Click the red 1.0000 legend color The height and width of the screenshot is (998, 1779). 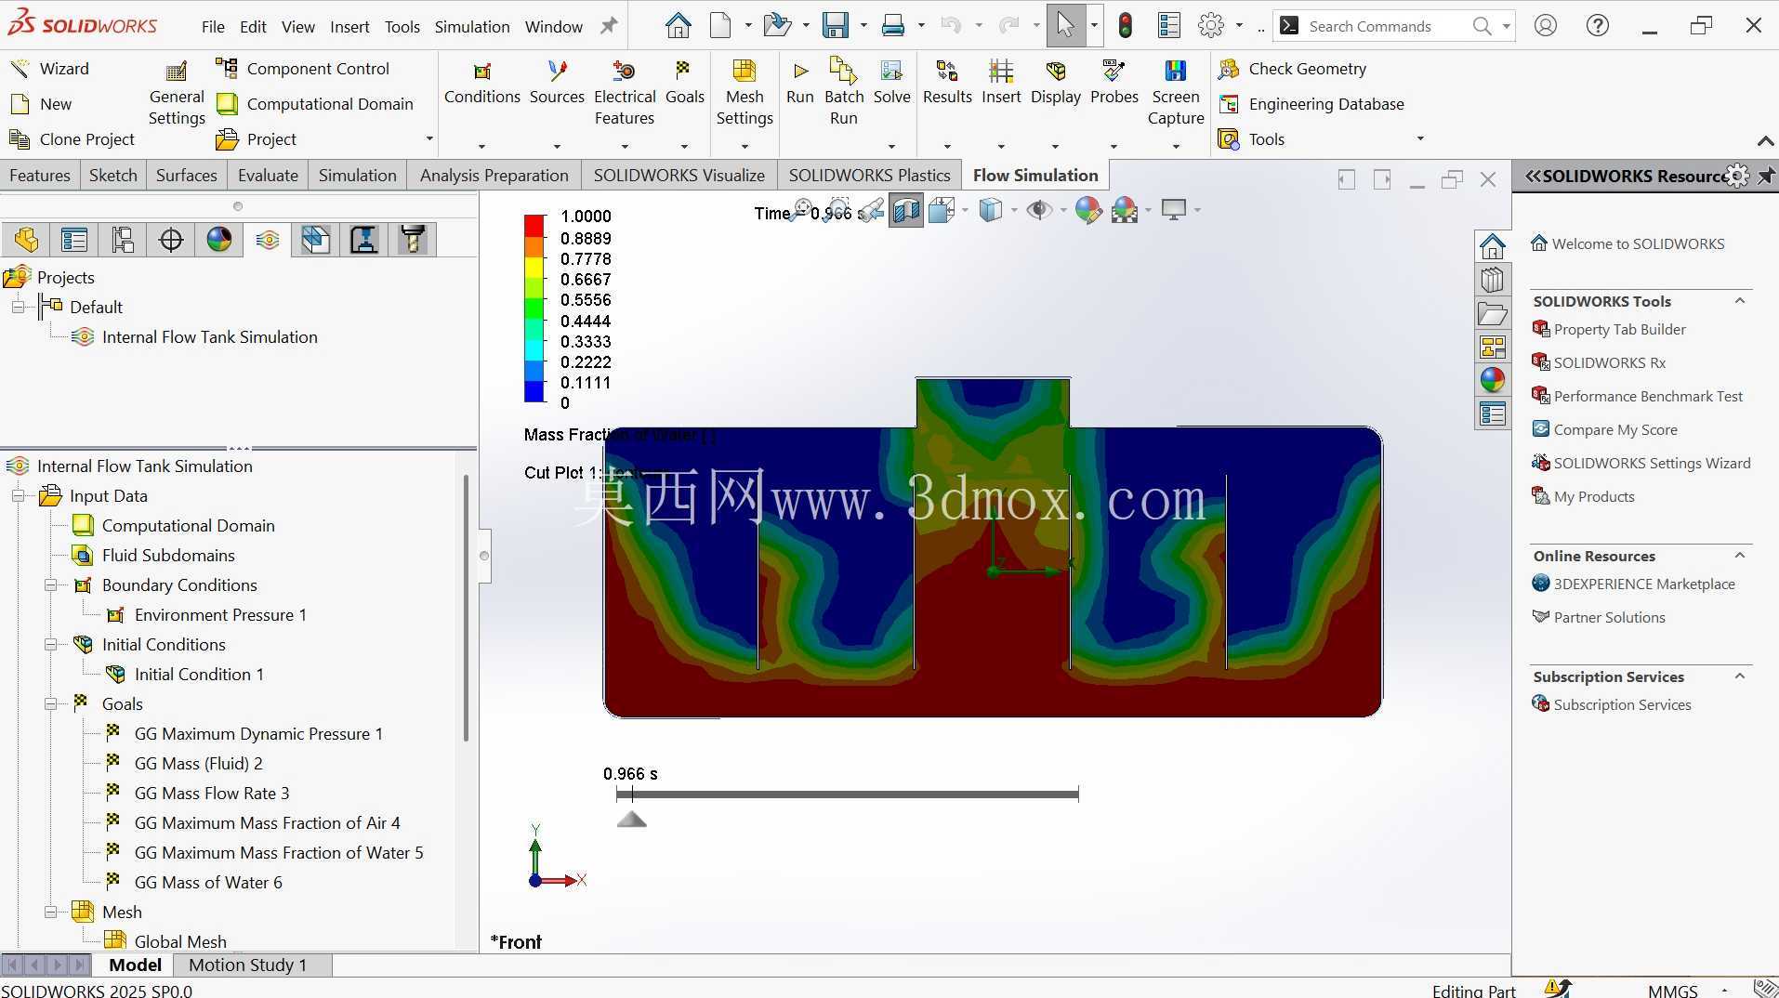pyautogui.click(x=534, y=225)
